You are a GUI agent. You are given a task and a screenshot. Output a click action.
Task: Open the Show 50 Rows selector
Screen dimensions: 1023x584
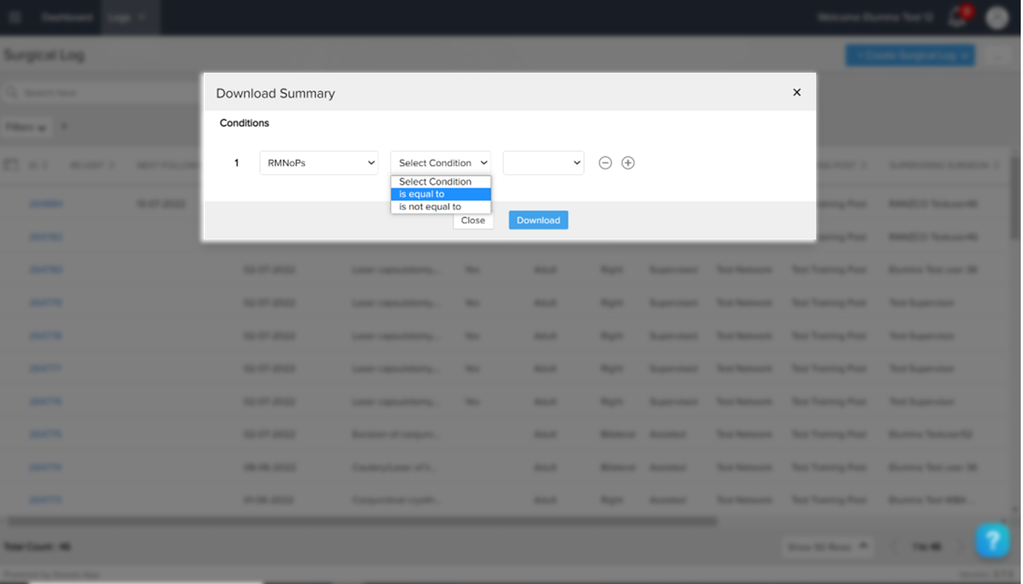827,547
